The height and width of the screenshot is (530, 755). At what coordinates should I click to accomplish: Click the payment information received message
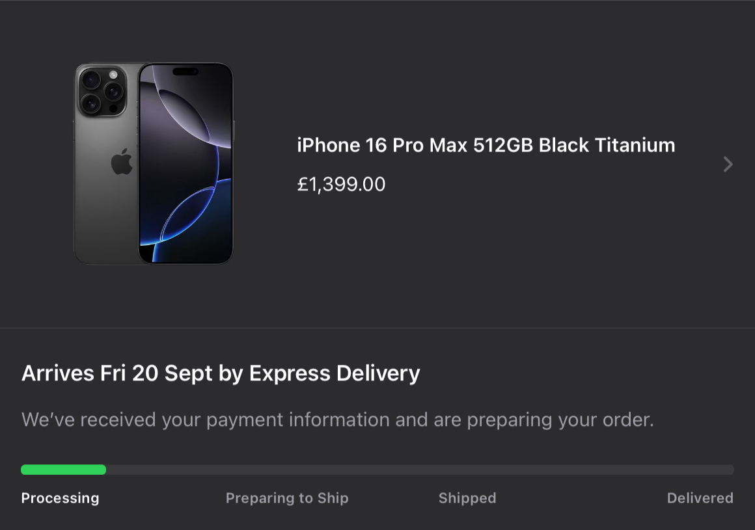(337, 419)
